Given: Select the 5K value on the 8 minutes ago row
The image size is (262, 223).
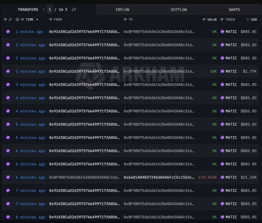Looking at the screenshot, I should pyautogui.click(x=214, y=217).
